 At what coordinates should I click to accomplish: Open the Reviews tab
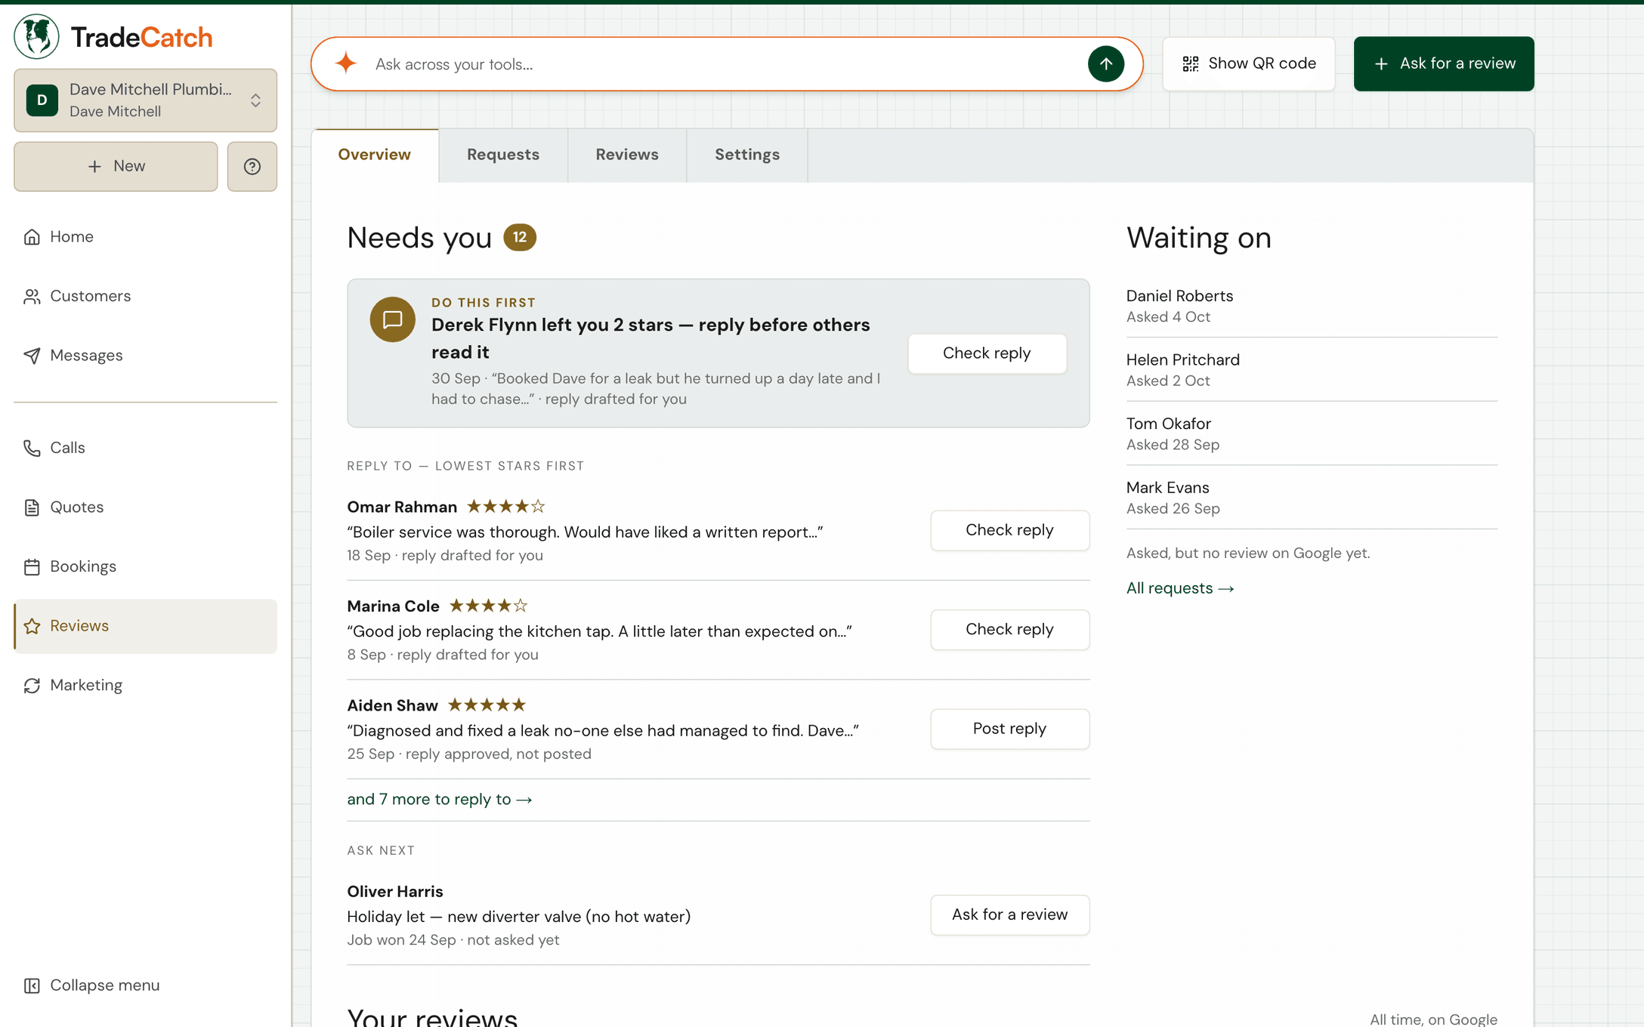tap(627, 155)
